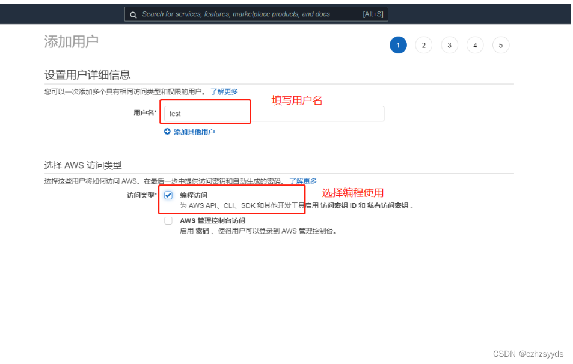Select the final step 5 indicator

pyautogui.click(x=501, y=45)
